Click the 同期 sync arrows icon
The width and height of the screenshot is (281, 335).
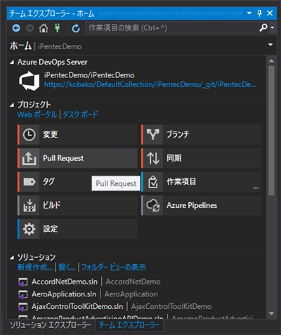click(153, 158)
